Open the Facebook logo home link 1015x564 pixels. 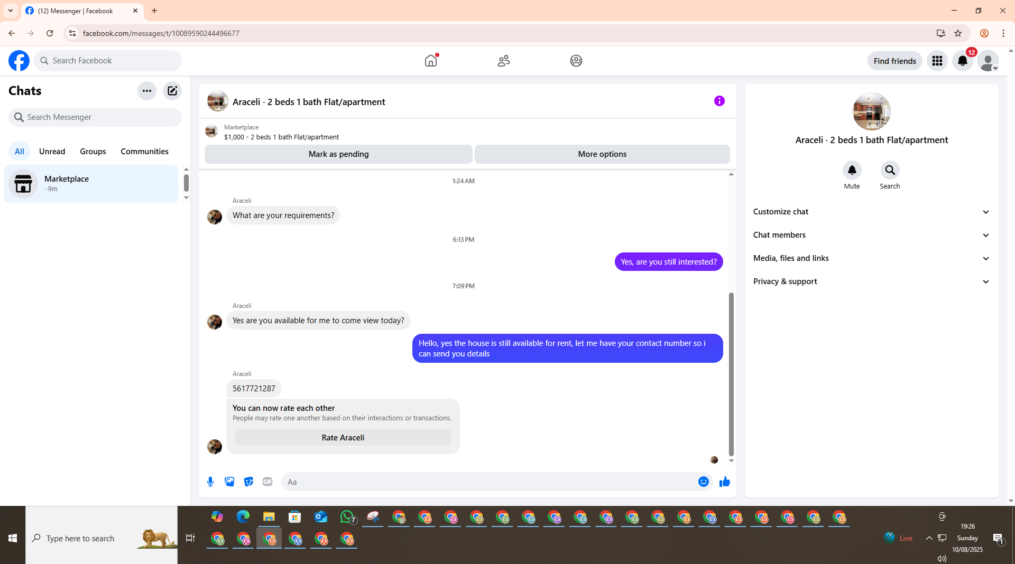coord(19,61)
